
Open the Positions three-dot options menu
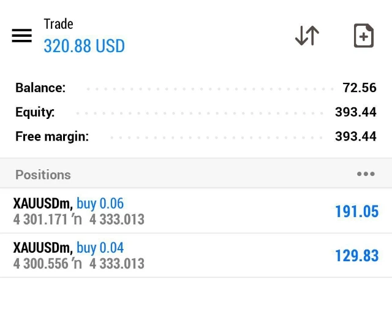point(366,174)
